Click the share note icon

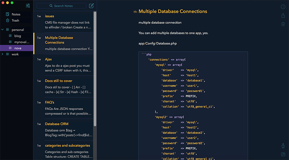[x=283, y=16]
